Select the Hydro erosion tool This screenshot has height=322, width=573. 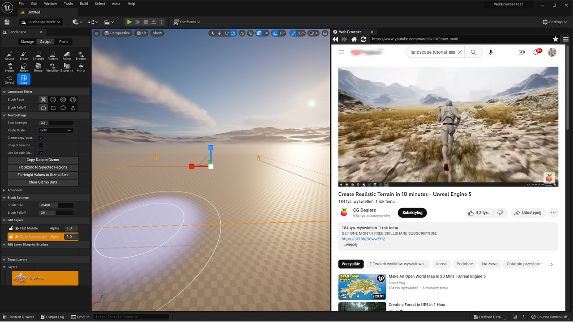pos(9,68)
